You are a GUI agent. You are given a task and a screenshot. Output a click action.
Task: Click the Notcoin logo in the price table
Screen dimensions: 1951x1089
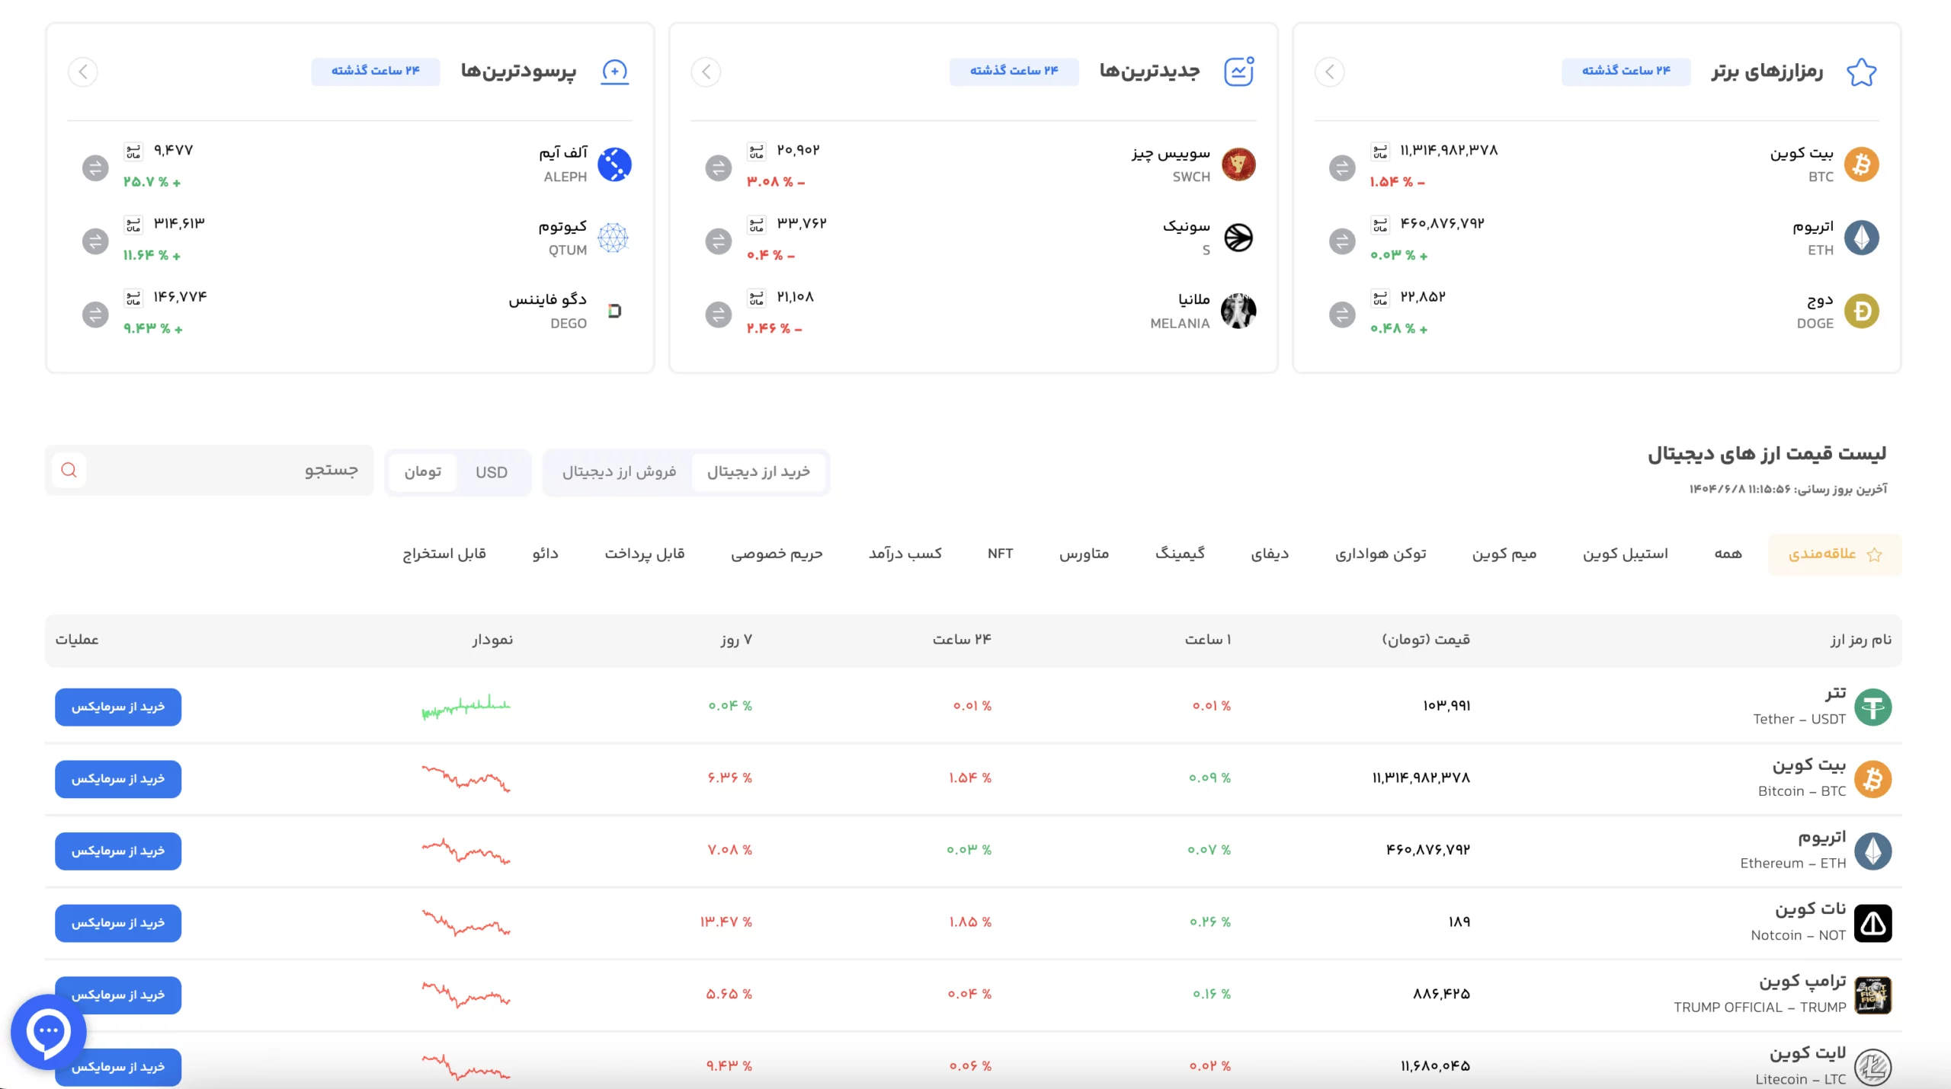1873,923
